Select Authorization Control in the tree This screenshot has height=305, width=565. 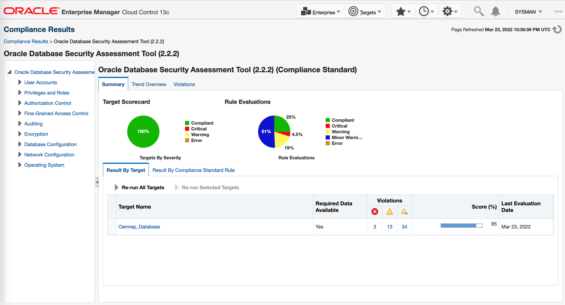[48, 103]
